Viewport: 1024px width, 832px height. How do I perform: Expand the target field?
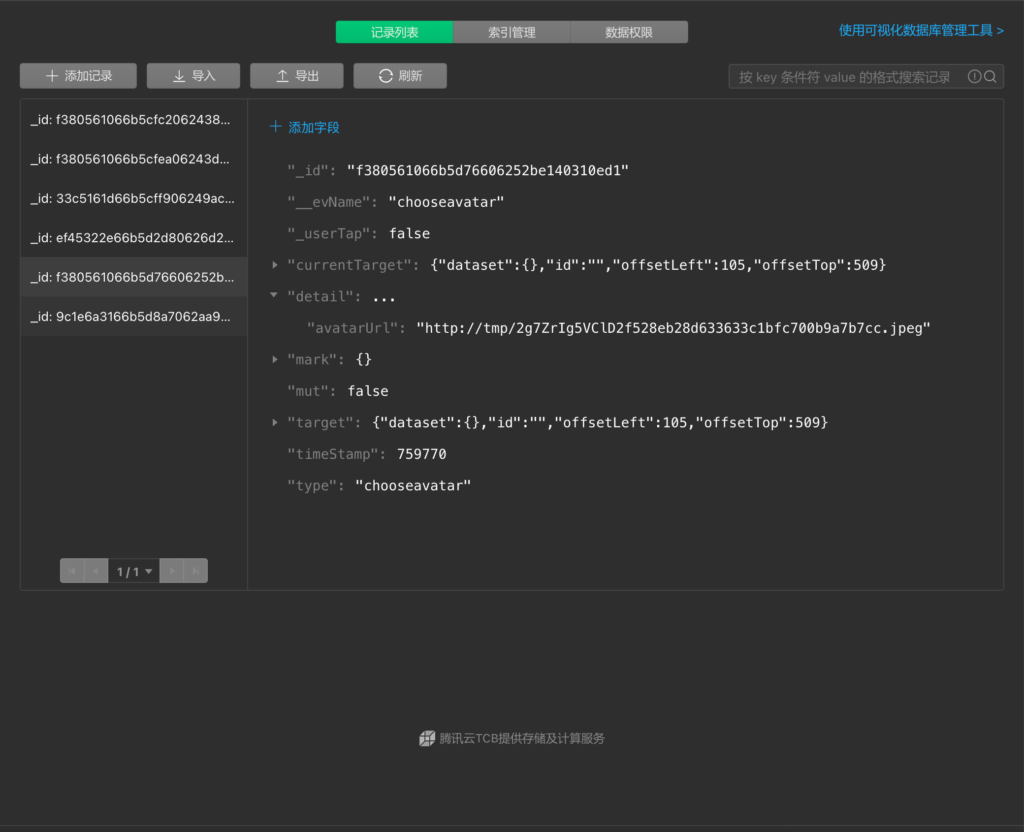pyautogui.click(x=275, y=422)
